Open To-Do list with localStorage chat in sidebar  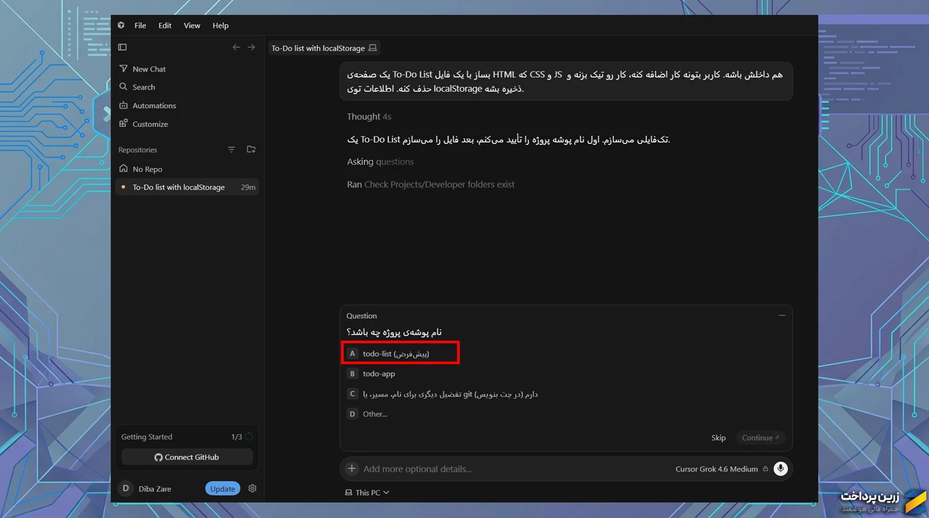click(187, 187)
